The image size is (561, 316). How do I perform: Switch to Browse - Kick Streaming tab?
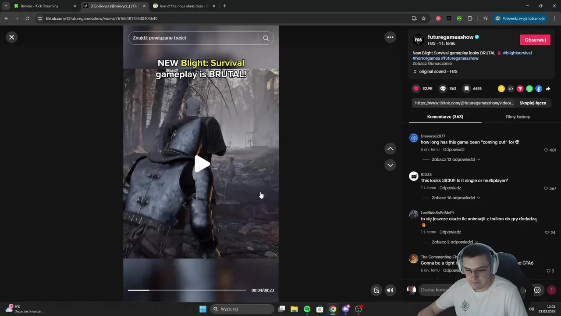click(44, 6)
